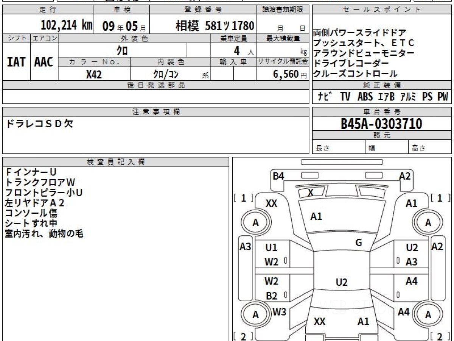Image resolution: width=454 pixels, height=341 pixels.
Task: Click the B4 damage marker on the diagram
Action: 278,176
